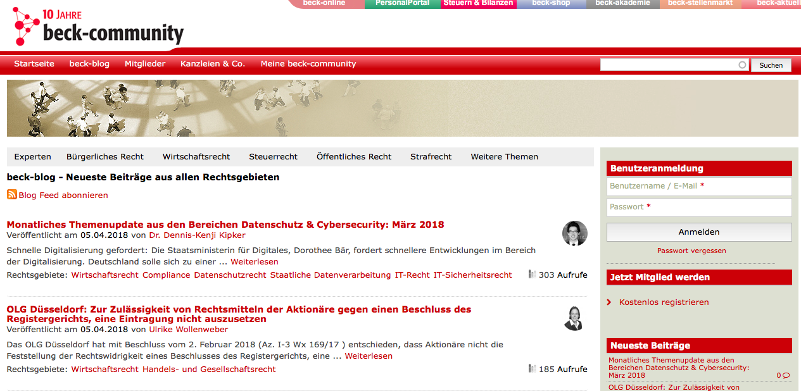The height and width of the screenshot is (391, 801).
Task: Click the search field magnifier circle icon
Action: (x=743, y=65)
